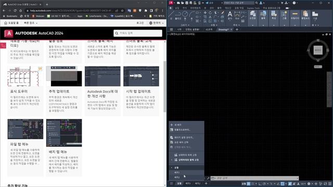
Task: Switch to the Drawing1 file tab
Action: tap(223, 30)
